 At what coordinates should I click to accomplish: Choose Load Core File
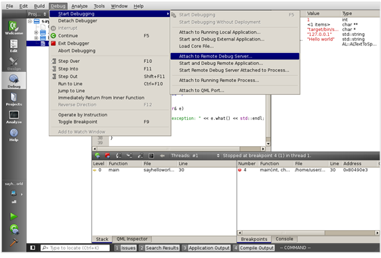[235, 46]
